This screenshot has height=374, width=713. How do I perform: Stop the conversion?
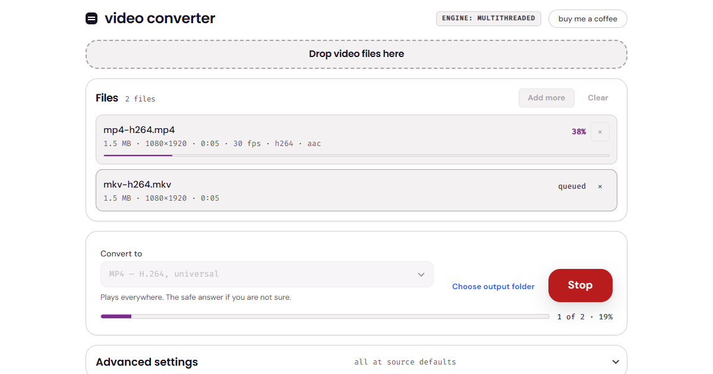click(580, 286)
